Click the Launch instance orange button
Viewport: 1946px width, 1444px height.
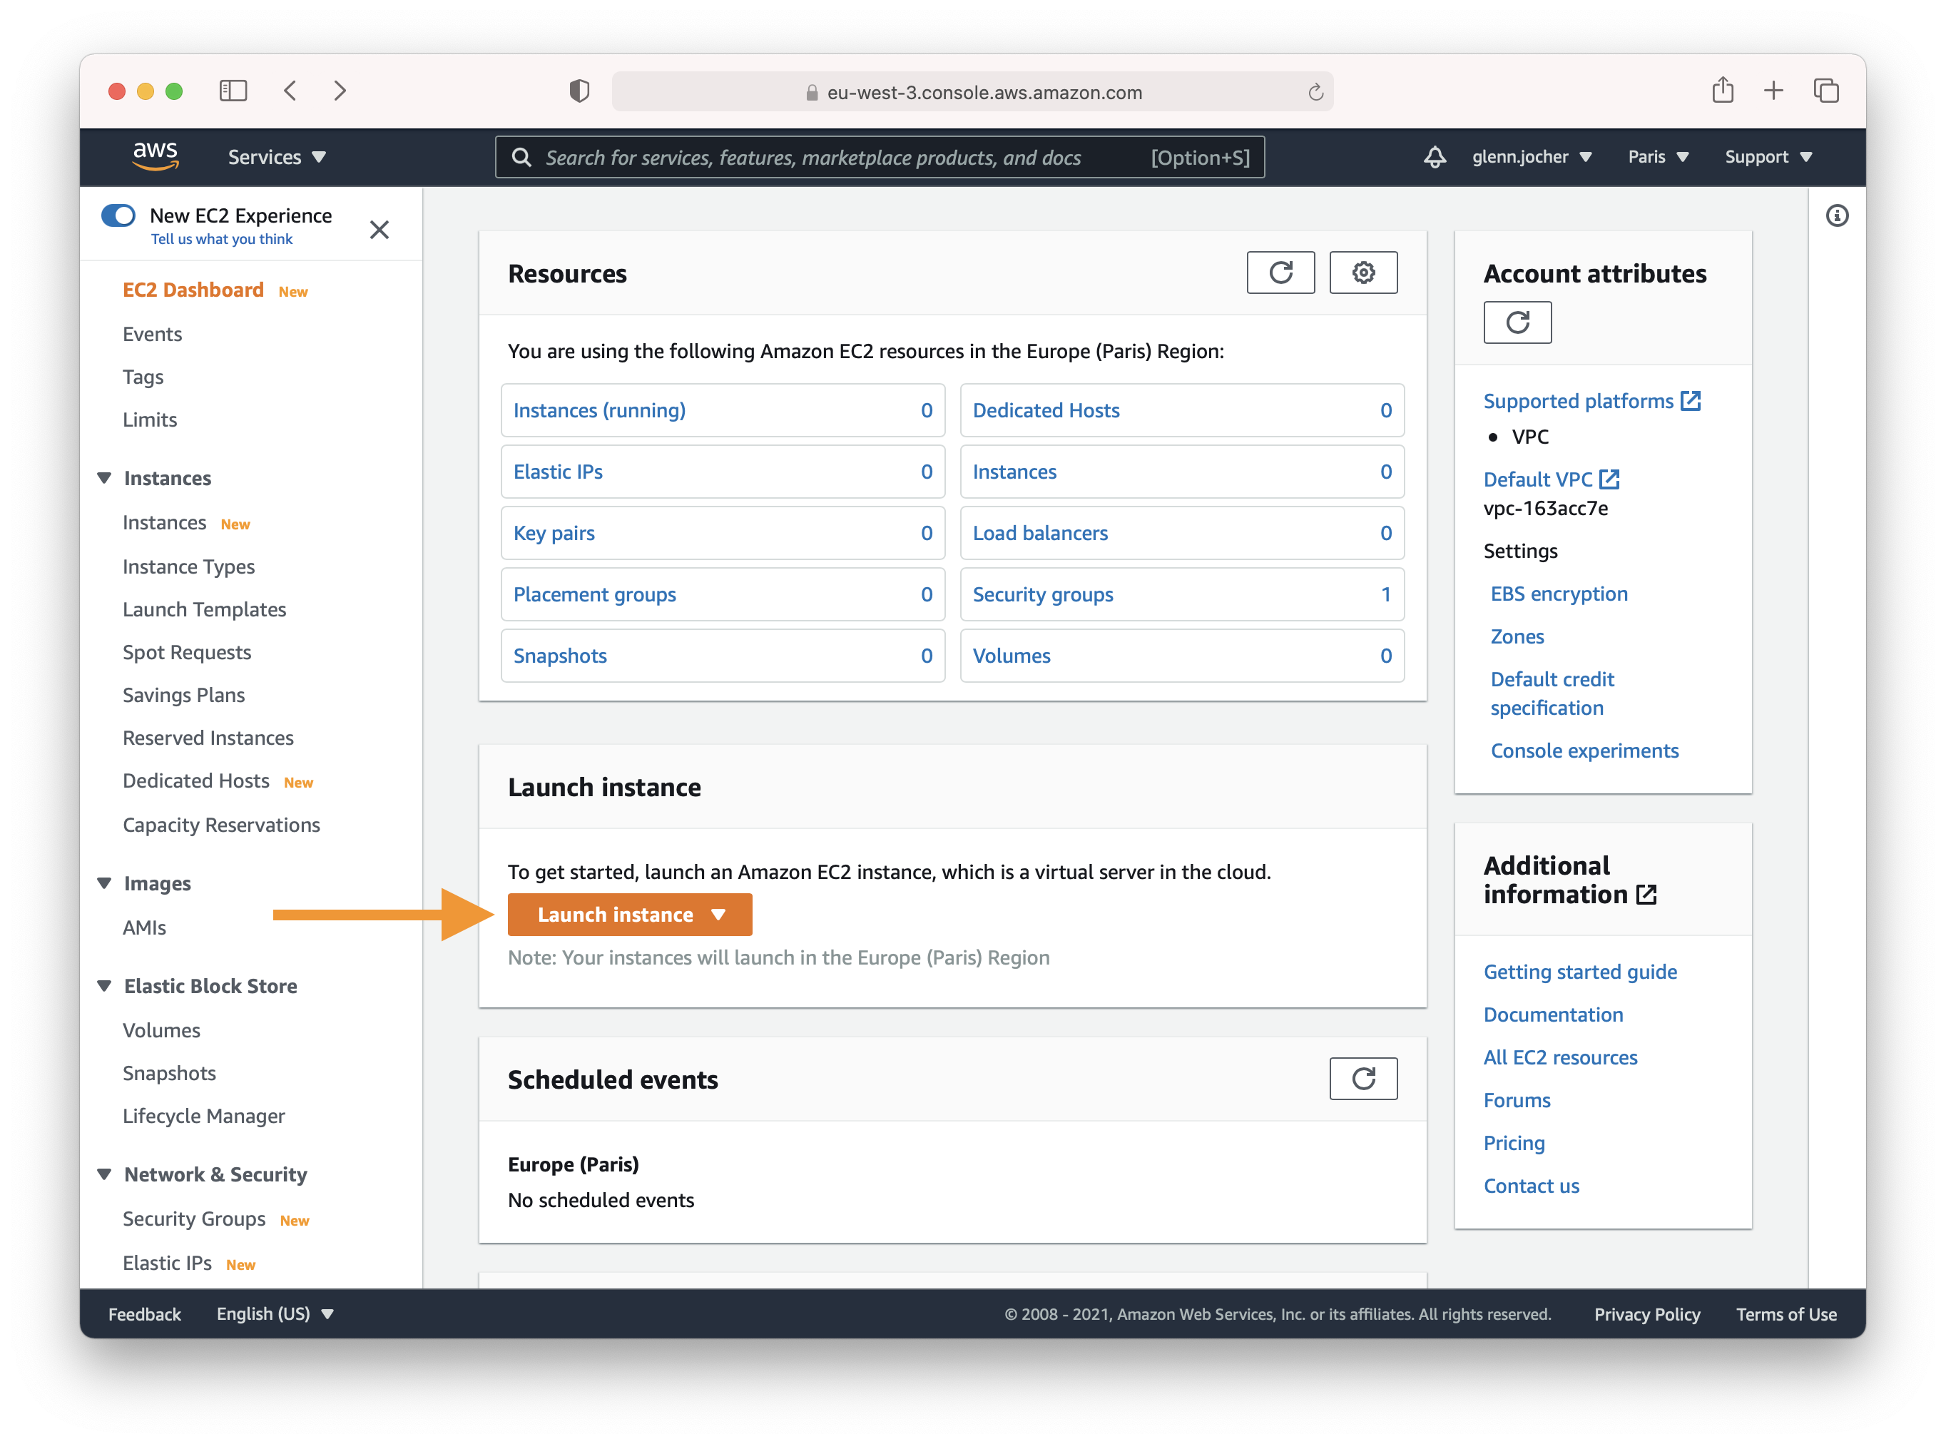click(x=628, y=913)
